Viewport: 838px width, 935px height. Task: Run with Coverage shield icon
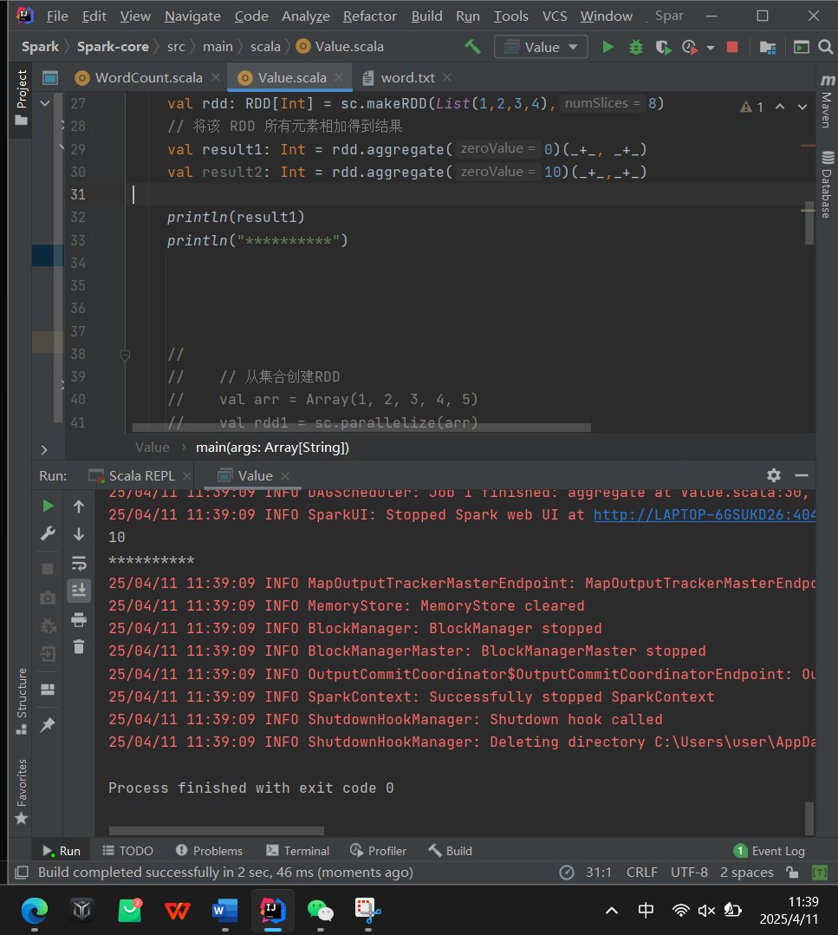pyautogui.click(x=663, y=47)
